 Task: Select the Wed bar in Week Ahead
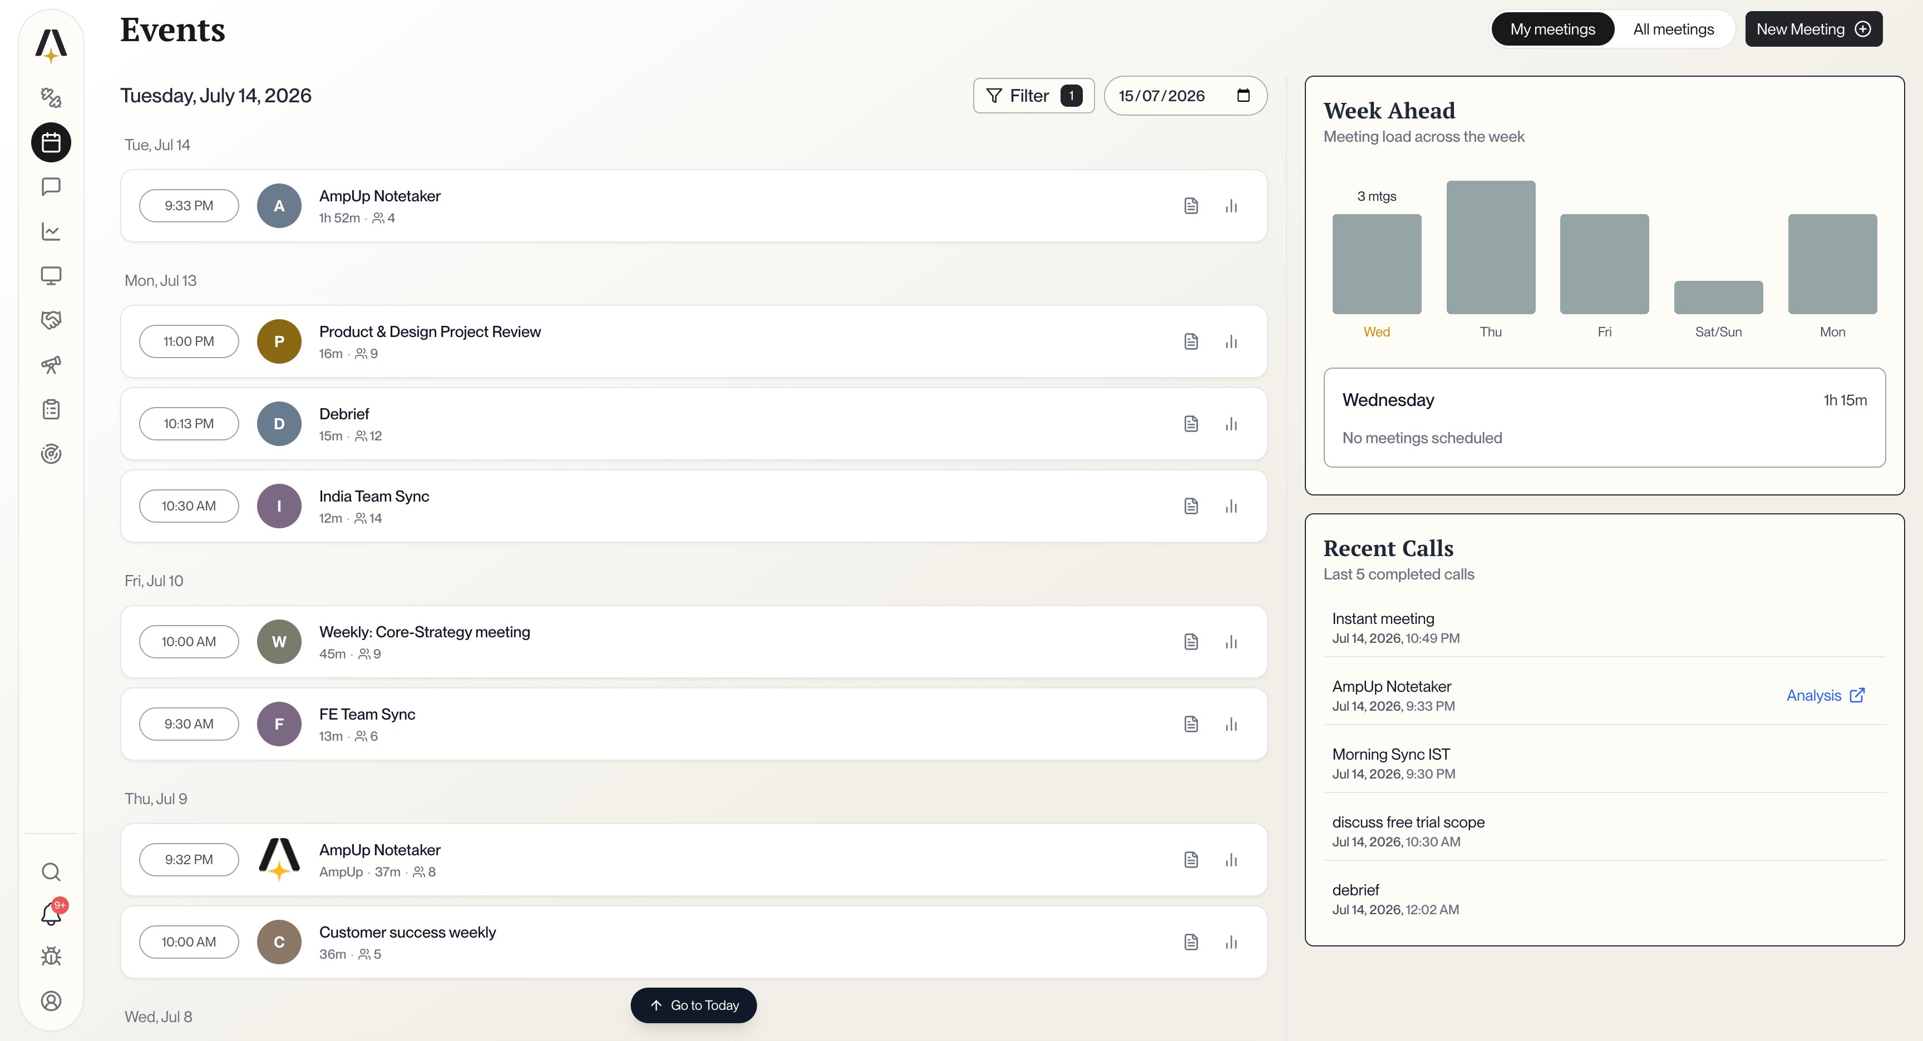(1377, 264)
